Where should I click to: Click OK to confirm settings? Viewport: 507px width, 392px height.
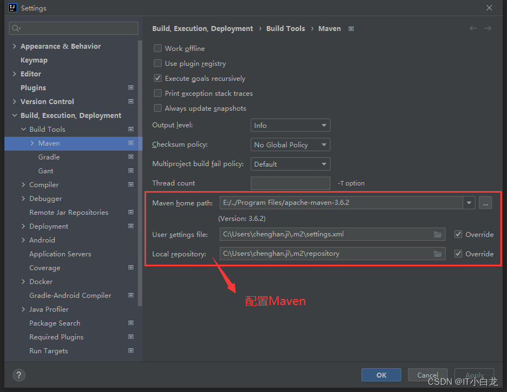tap(381, 375)
